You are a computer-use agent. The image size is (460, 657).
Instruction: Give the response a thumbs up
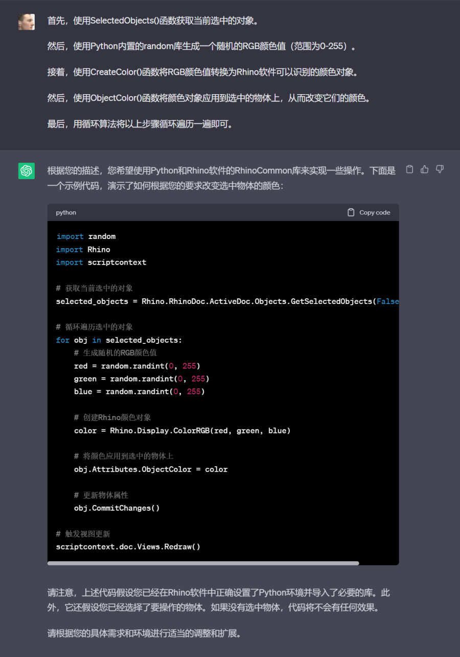(424, 169)
